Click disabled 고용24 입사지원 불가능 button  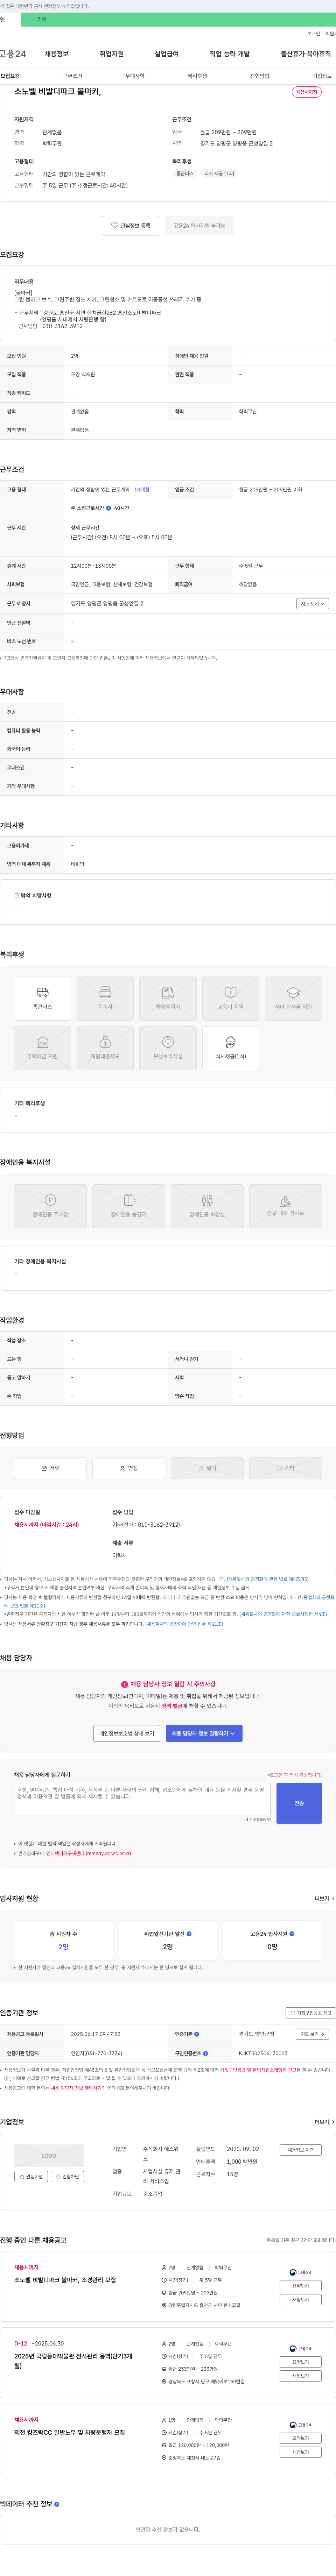pos(199,226)
